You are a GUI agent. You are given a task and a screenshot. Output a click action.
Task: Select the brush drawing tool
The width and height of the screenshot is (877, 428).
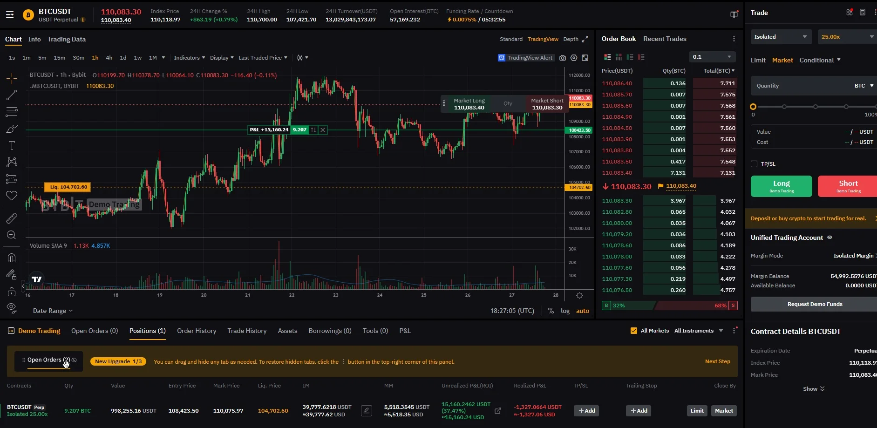[x=12, y=129]
